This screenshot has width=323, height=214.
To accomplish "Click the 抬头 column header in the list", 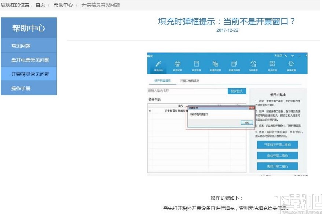I will pos(180,106).
